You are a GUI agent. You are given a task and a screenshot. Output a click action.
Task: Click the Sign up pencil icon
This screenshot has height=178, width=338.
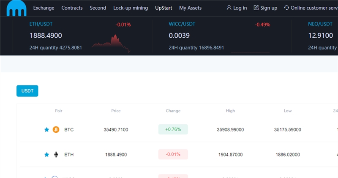[x=256, y=8]
